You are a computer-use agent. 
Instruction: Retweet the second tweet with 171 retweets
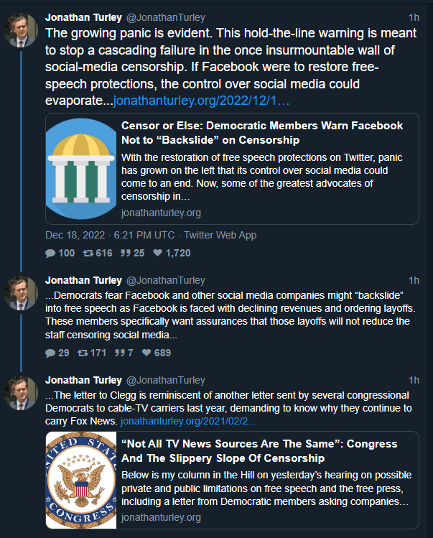[x=84, y=353]
